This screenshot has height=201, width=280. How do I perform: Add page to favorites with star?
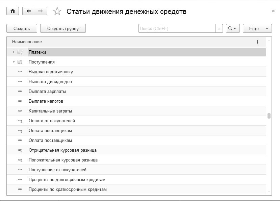click(x=57, y=11)
